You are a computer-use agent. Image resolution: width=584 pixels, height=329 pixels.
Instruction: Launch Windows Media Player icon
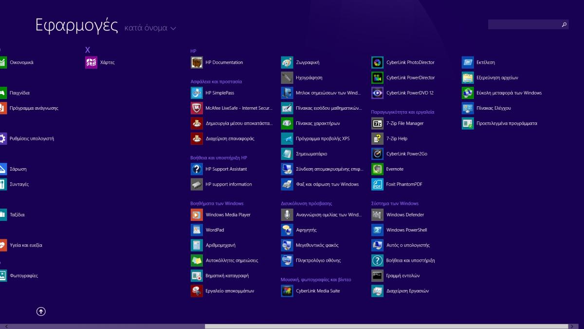(x=197, y=214)
